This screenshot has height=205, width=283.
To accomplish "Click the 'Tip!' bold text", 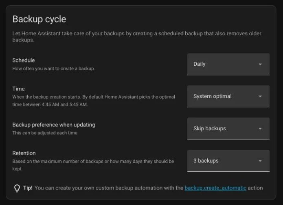I will pos(28,188).
